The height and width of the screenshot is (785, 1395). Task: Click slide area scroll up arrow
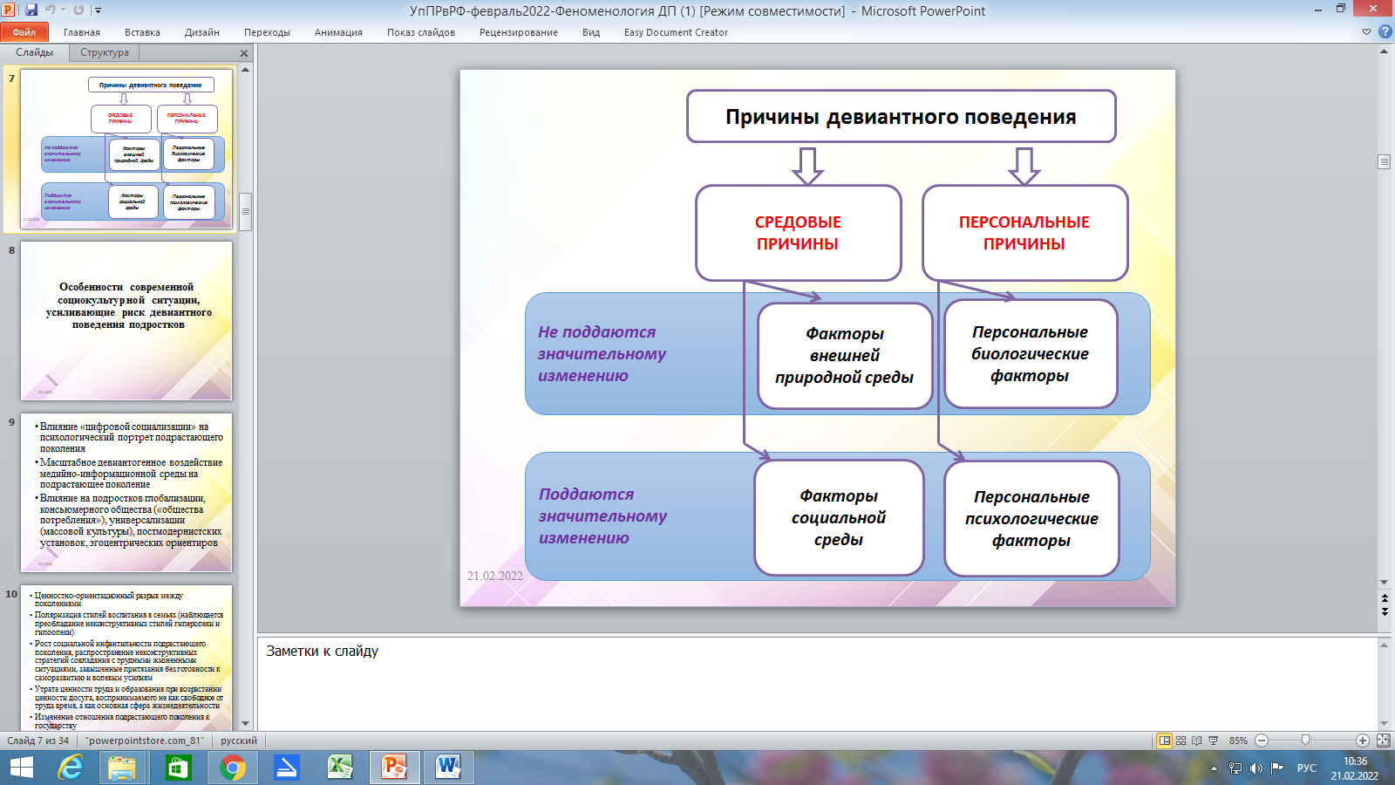pos(1384,51)
